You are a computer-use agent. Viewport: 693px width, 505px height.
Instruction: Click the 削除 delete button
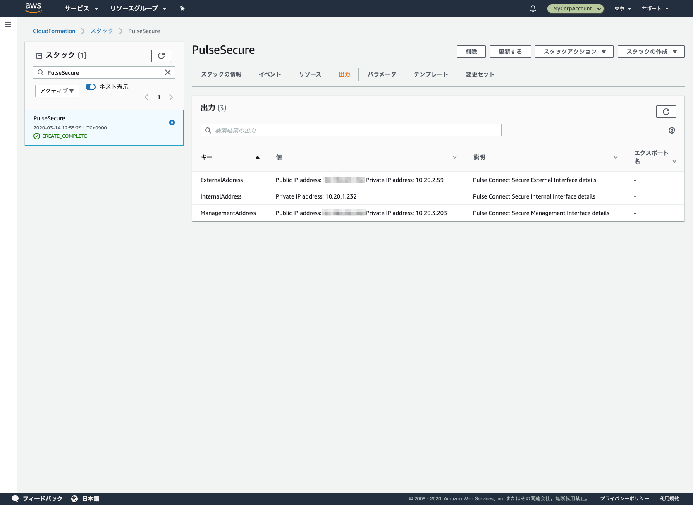pyautogui.click(x=471, y=52)
